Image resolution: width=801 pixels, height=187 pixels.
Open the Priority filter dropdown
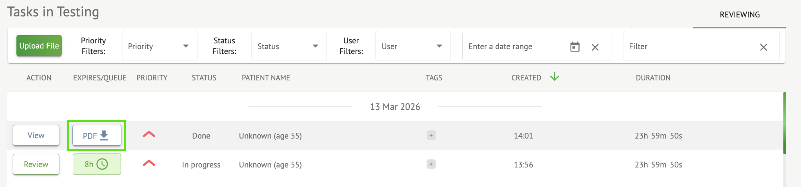coord(159,46)
